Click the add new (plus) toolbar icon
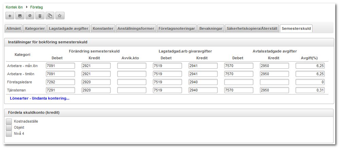The width and height of the screenshot is (339, 148). click(10, 16)
